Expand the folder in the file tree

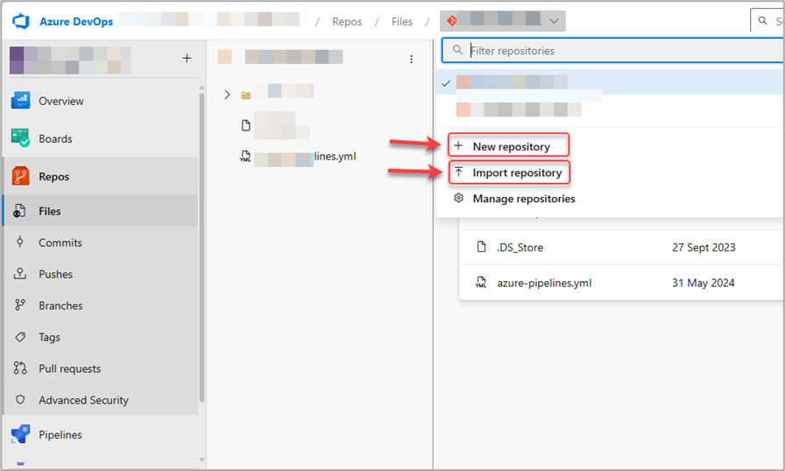click(228, 95)
